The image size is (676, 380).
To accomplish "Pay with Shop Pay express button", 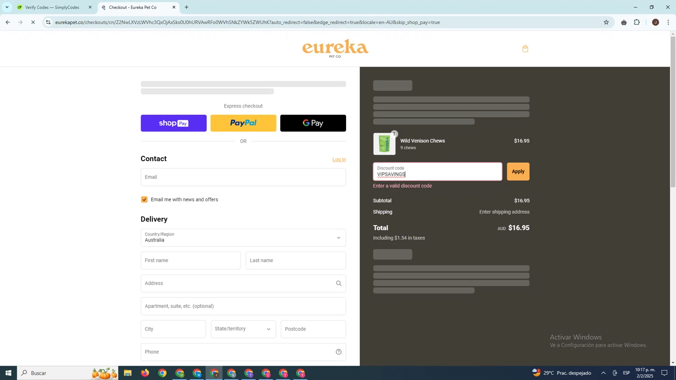I will 174,123.
